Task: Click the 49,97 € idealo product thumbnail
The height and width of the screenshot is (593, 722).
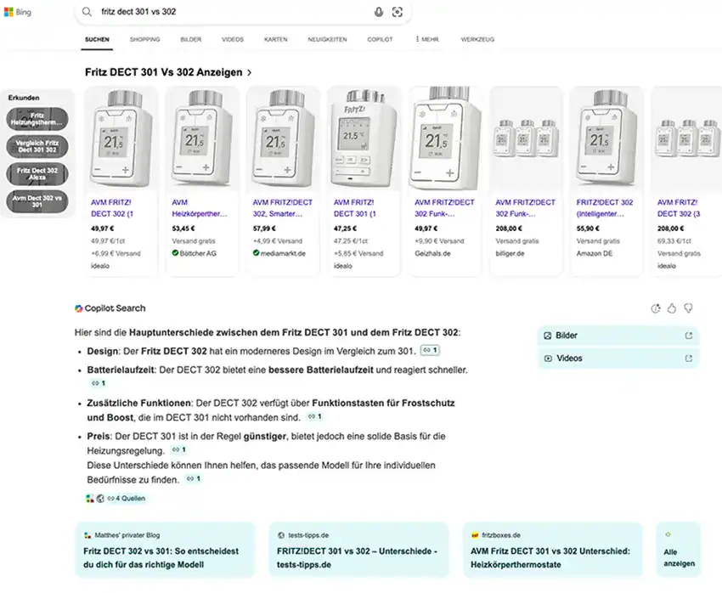Action: click(x=121, y=138)
